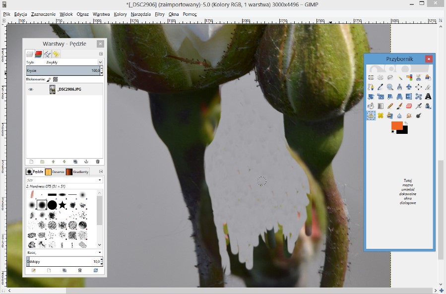446x294 pixels.
Task: Activate the Zoom magnifier tool
Action: click(390, 87)
